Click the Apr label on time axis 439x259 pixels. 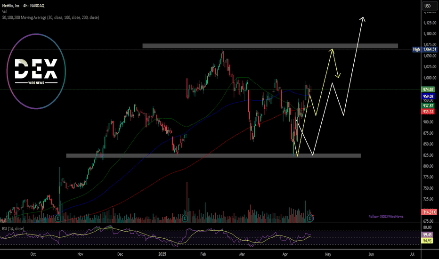(x=285, y=254)
